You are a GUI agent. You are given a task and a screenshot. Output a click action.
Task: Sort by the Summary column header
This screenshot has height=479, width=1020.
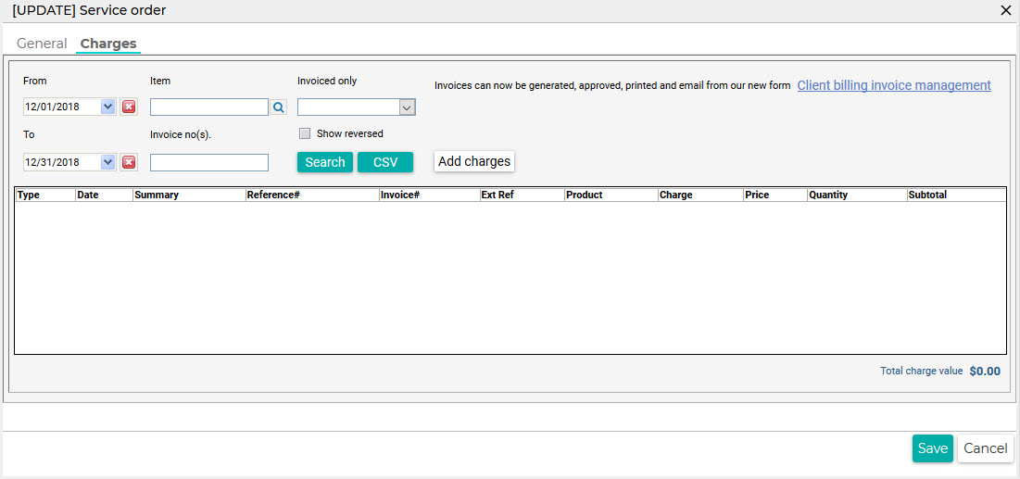coord(189,195)
